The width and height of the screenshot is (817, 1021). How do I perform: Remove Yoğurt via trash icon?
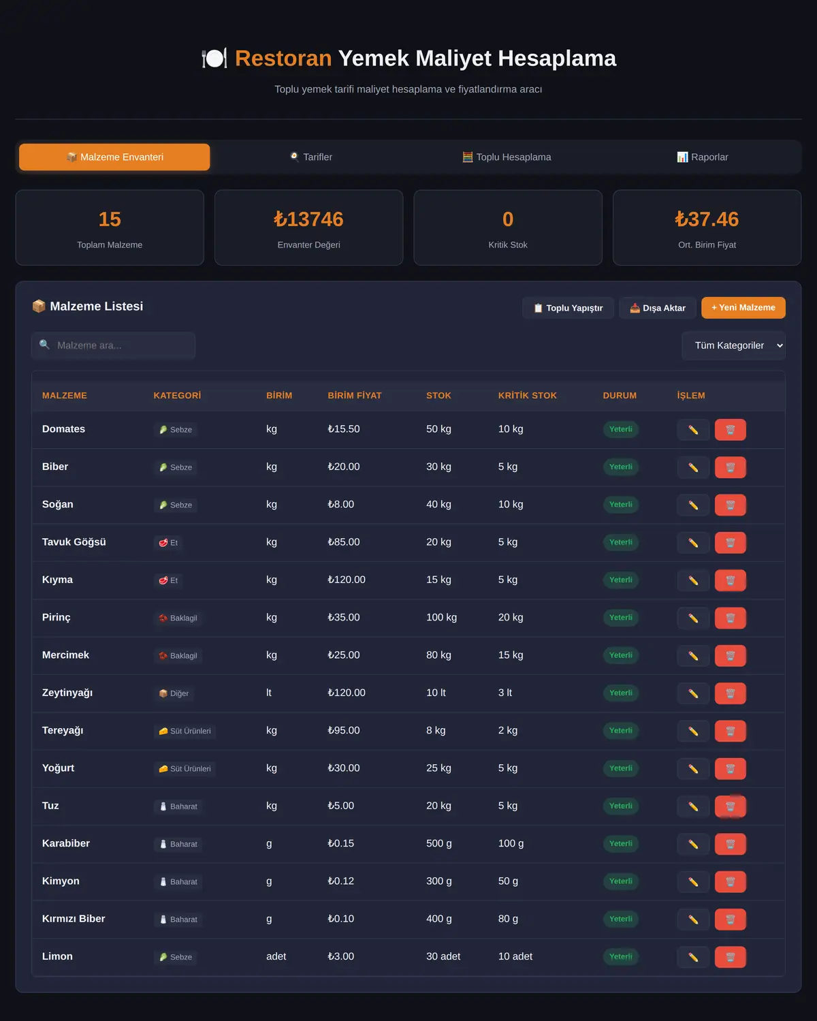click(x=731, y=769)
